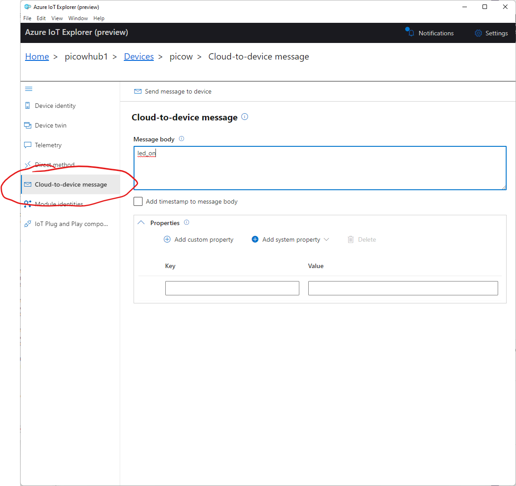The width and height of the screenshot is (516, 486).
Task: Click the Value column header
Action: coord(315,266)
